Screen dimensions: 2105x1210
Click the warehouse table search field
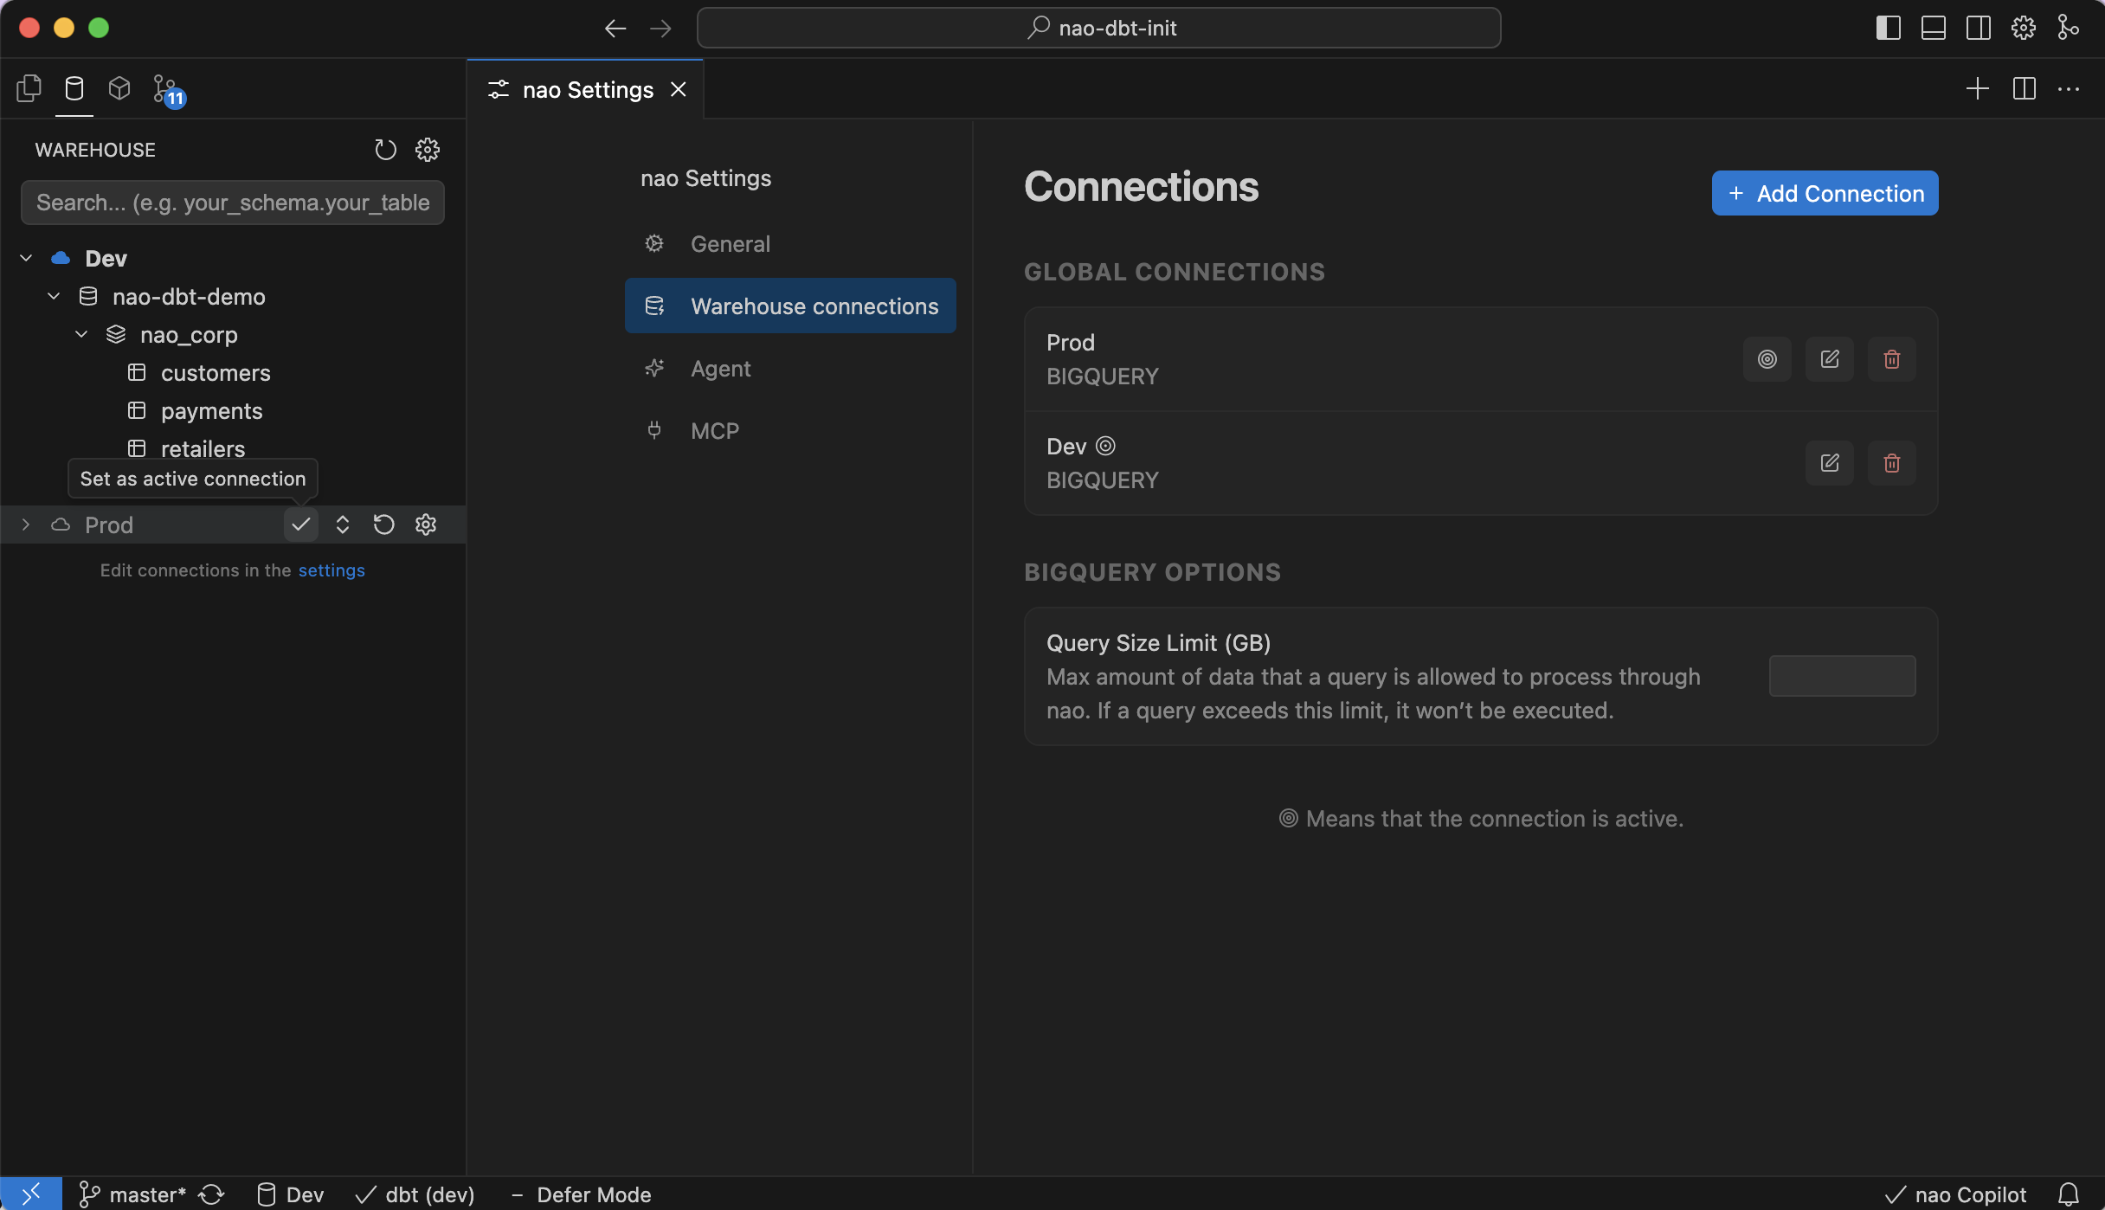point(232,203)
